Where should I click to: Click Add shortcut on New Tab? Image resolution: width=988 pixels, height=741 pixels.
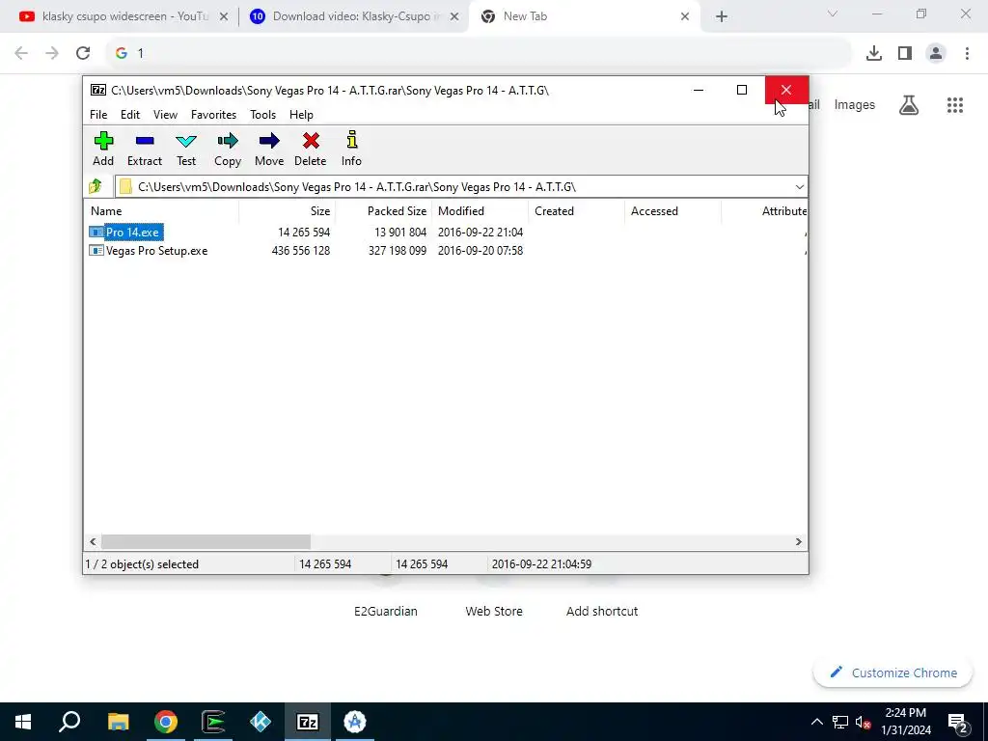click(x=602, y=611)
